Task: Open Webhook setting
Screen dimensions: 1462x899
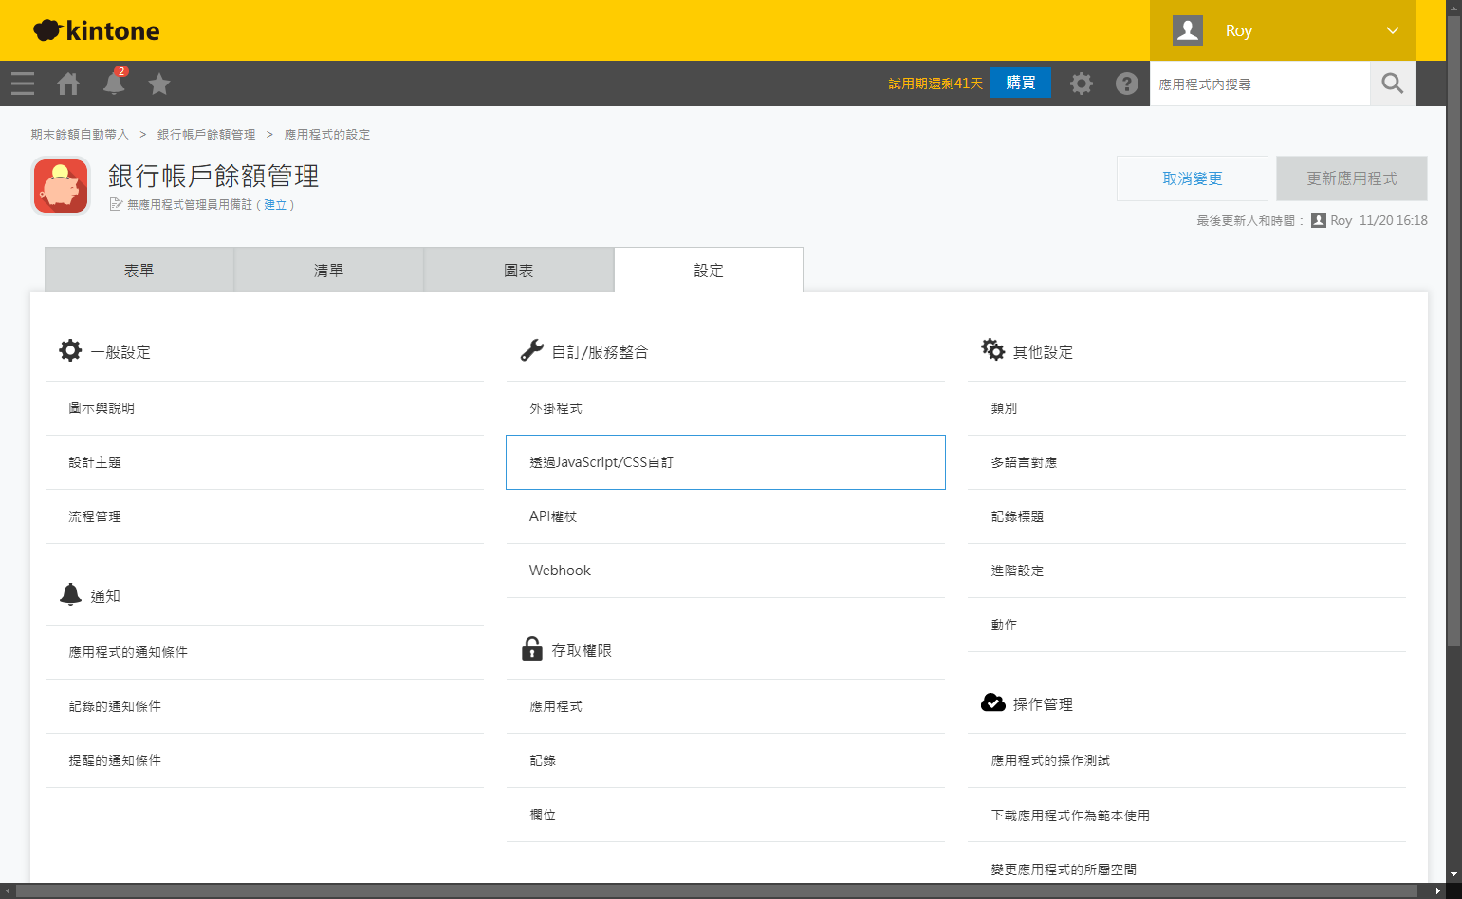Action: (x=726, y=571)
